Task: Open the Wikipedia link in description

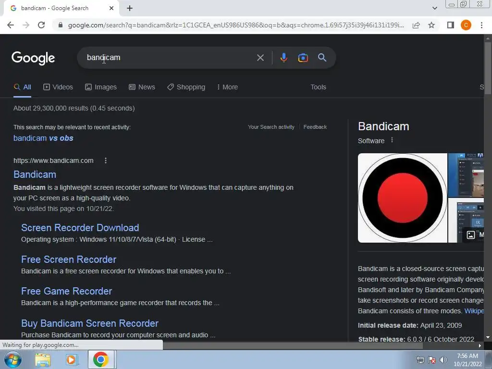Action: coord(474,311)
